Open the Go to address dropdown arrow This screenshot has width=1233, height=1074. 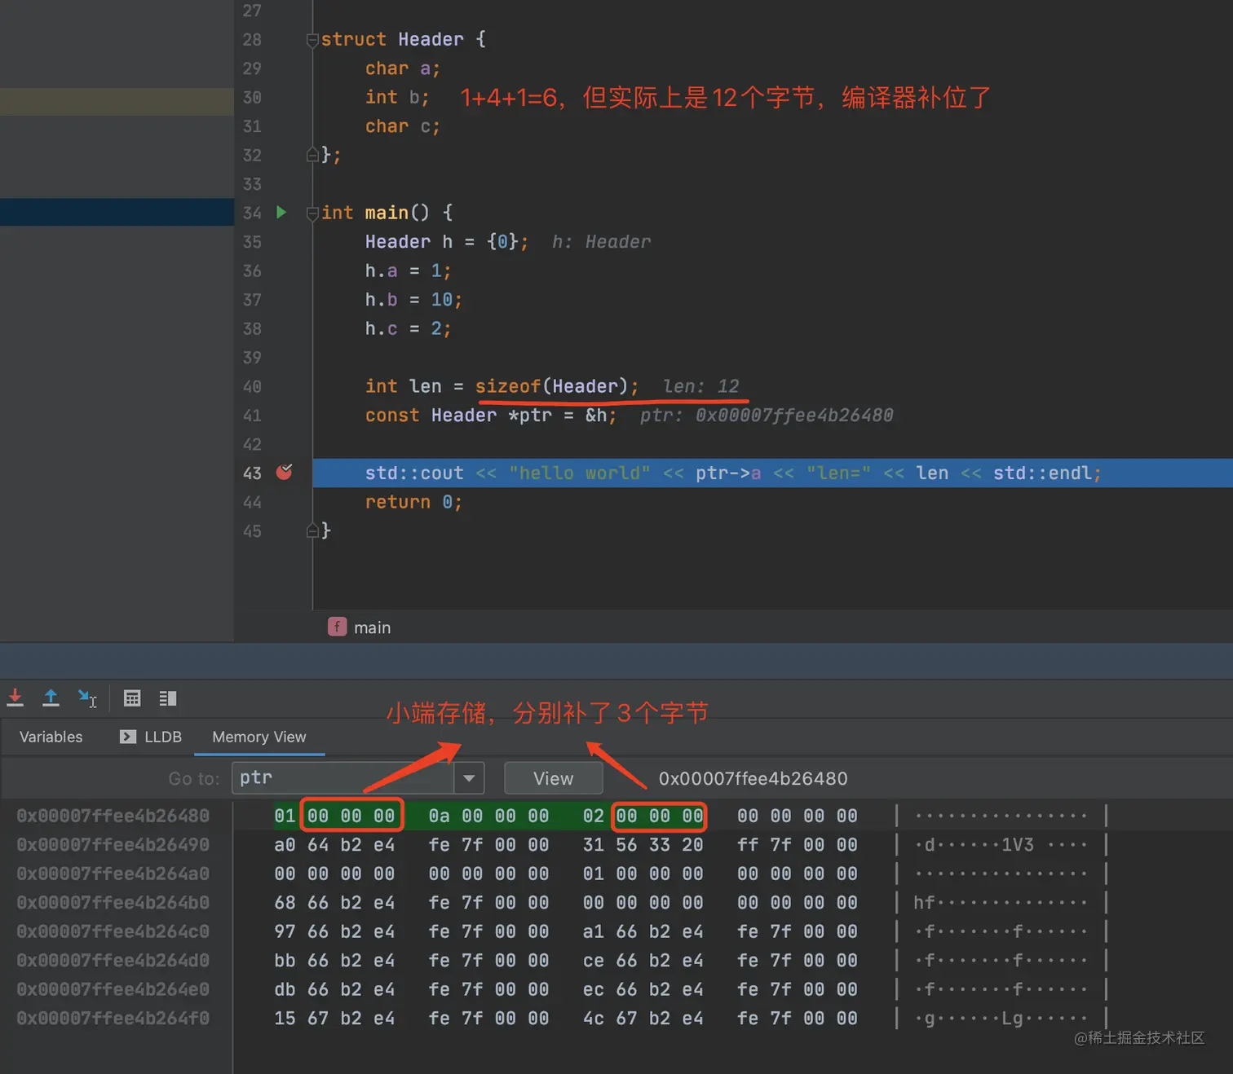(469, 778)
